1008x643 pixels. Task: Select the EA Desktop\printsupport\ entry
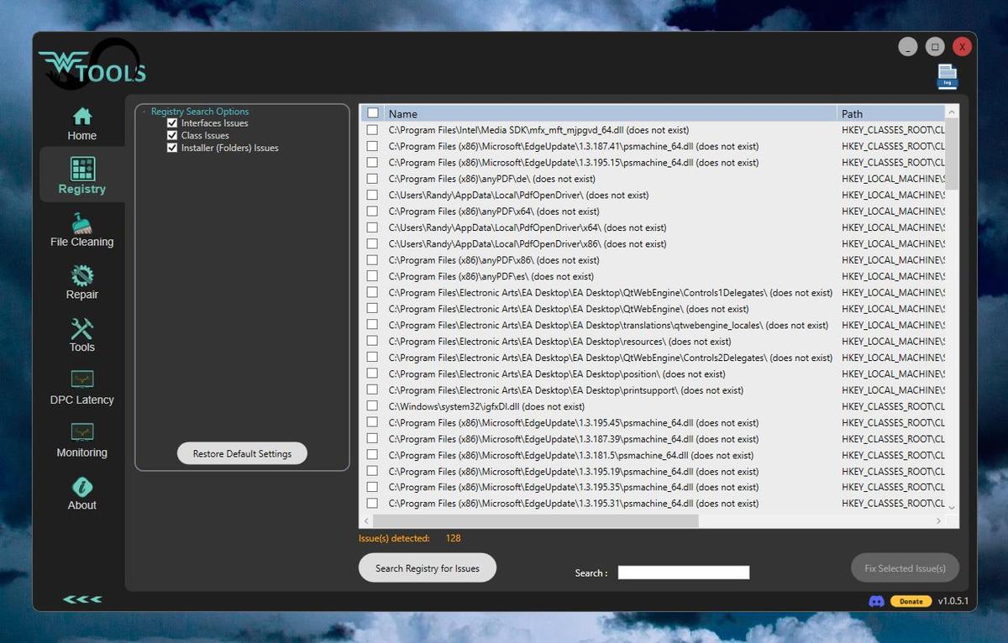coord(566,390)
